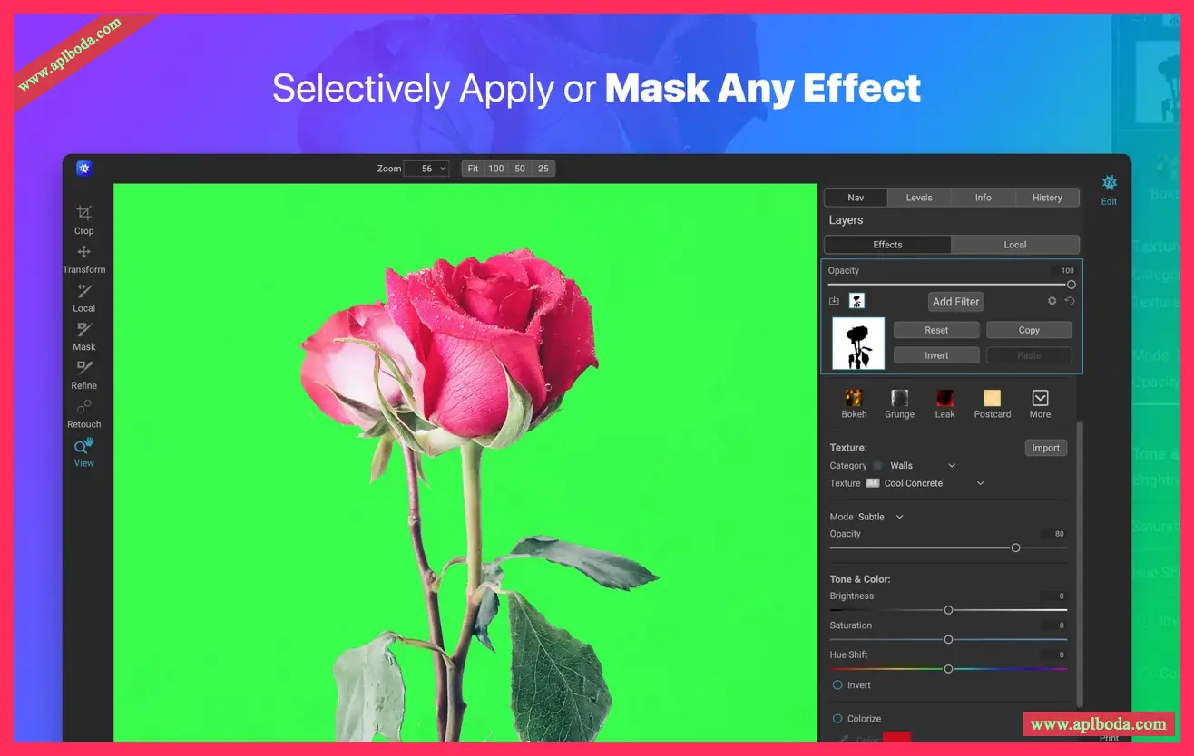Enable the Colorize option
The height and width of the screenshot is (756, 1194).
point(837,719)
